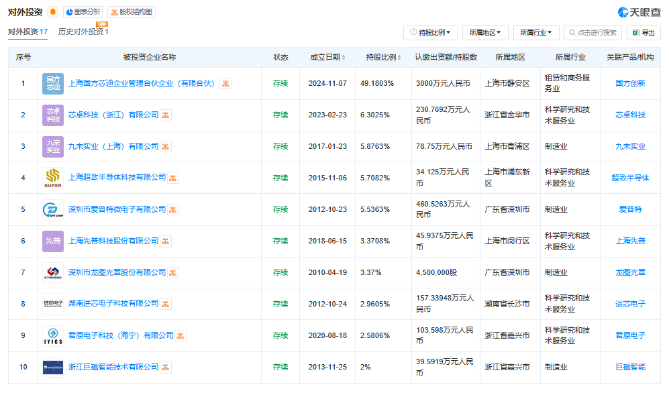The width and height of the screenshot is (669, 393).
Task: Click equity structure icon beside 深圳市龙图光罩股份有限公司
Action: 173,273
